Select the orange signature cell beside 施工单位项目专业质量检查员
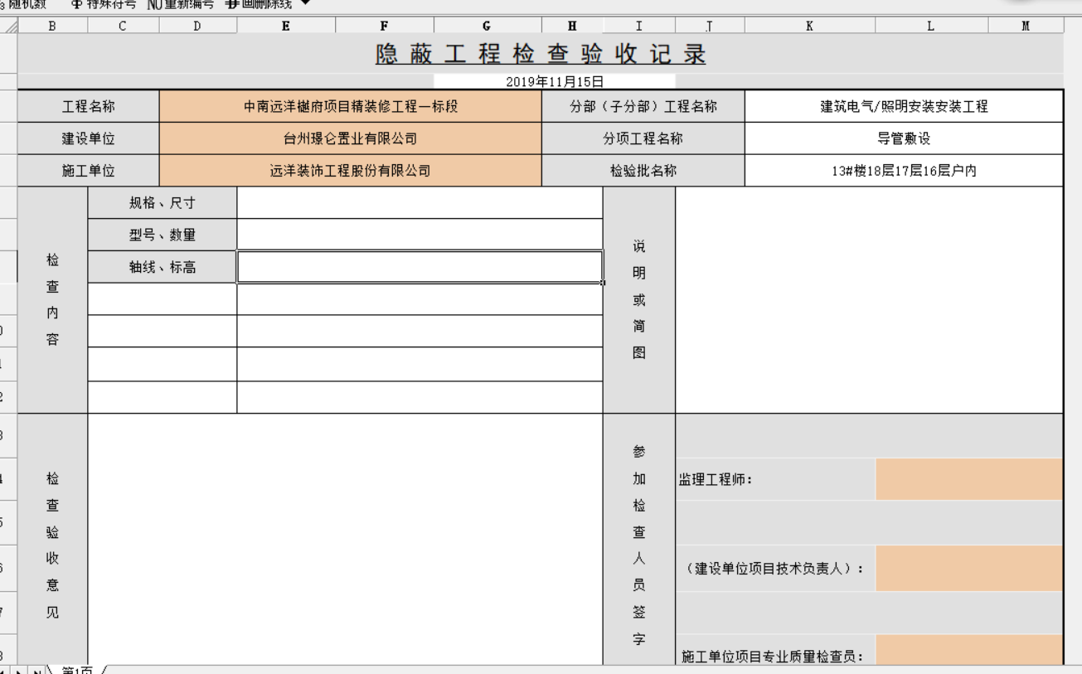This screenshot has height=674, width=1082. [x=969, y=651]
